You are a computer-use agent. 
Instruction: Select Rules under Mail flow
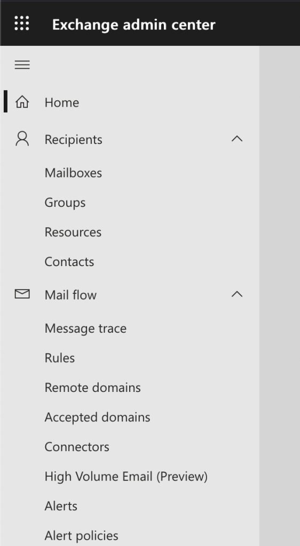(x=60, y=358)
